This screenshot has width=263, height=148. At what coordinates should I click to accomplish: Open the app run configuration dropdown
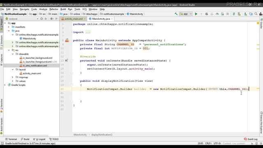click(186, 14)
